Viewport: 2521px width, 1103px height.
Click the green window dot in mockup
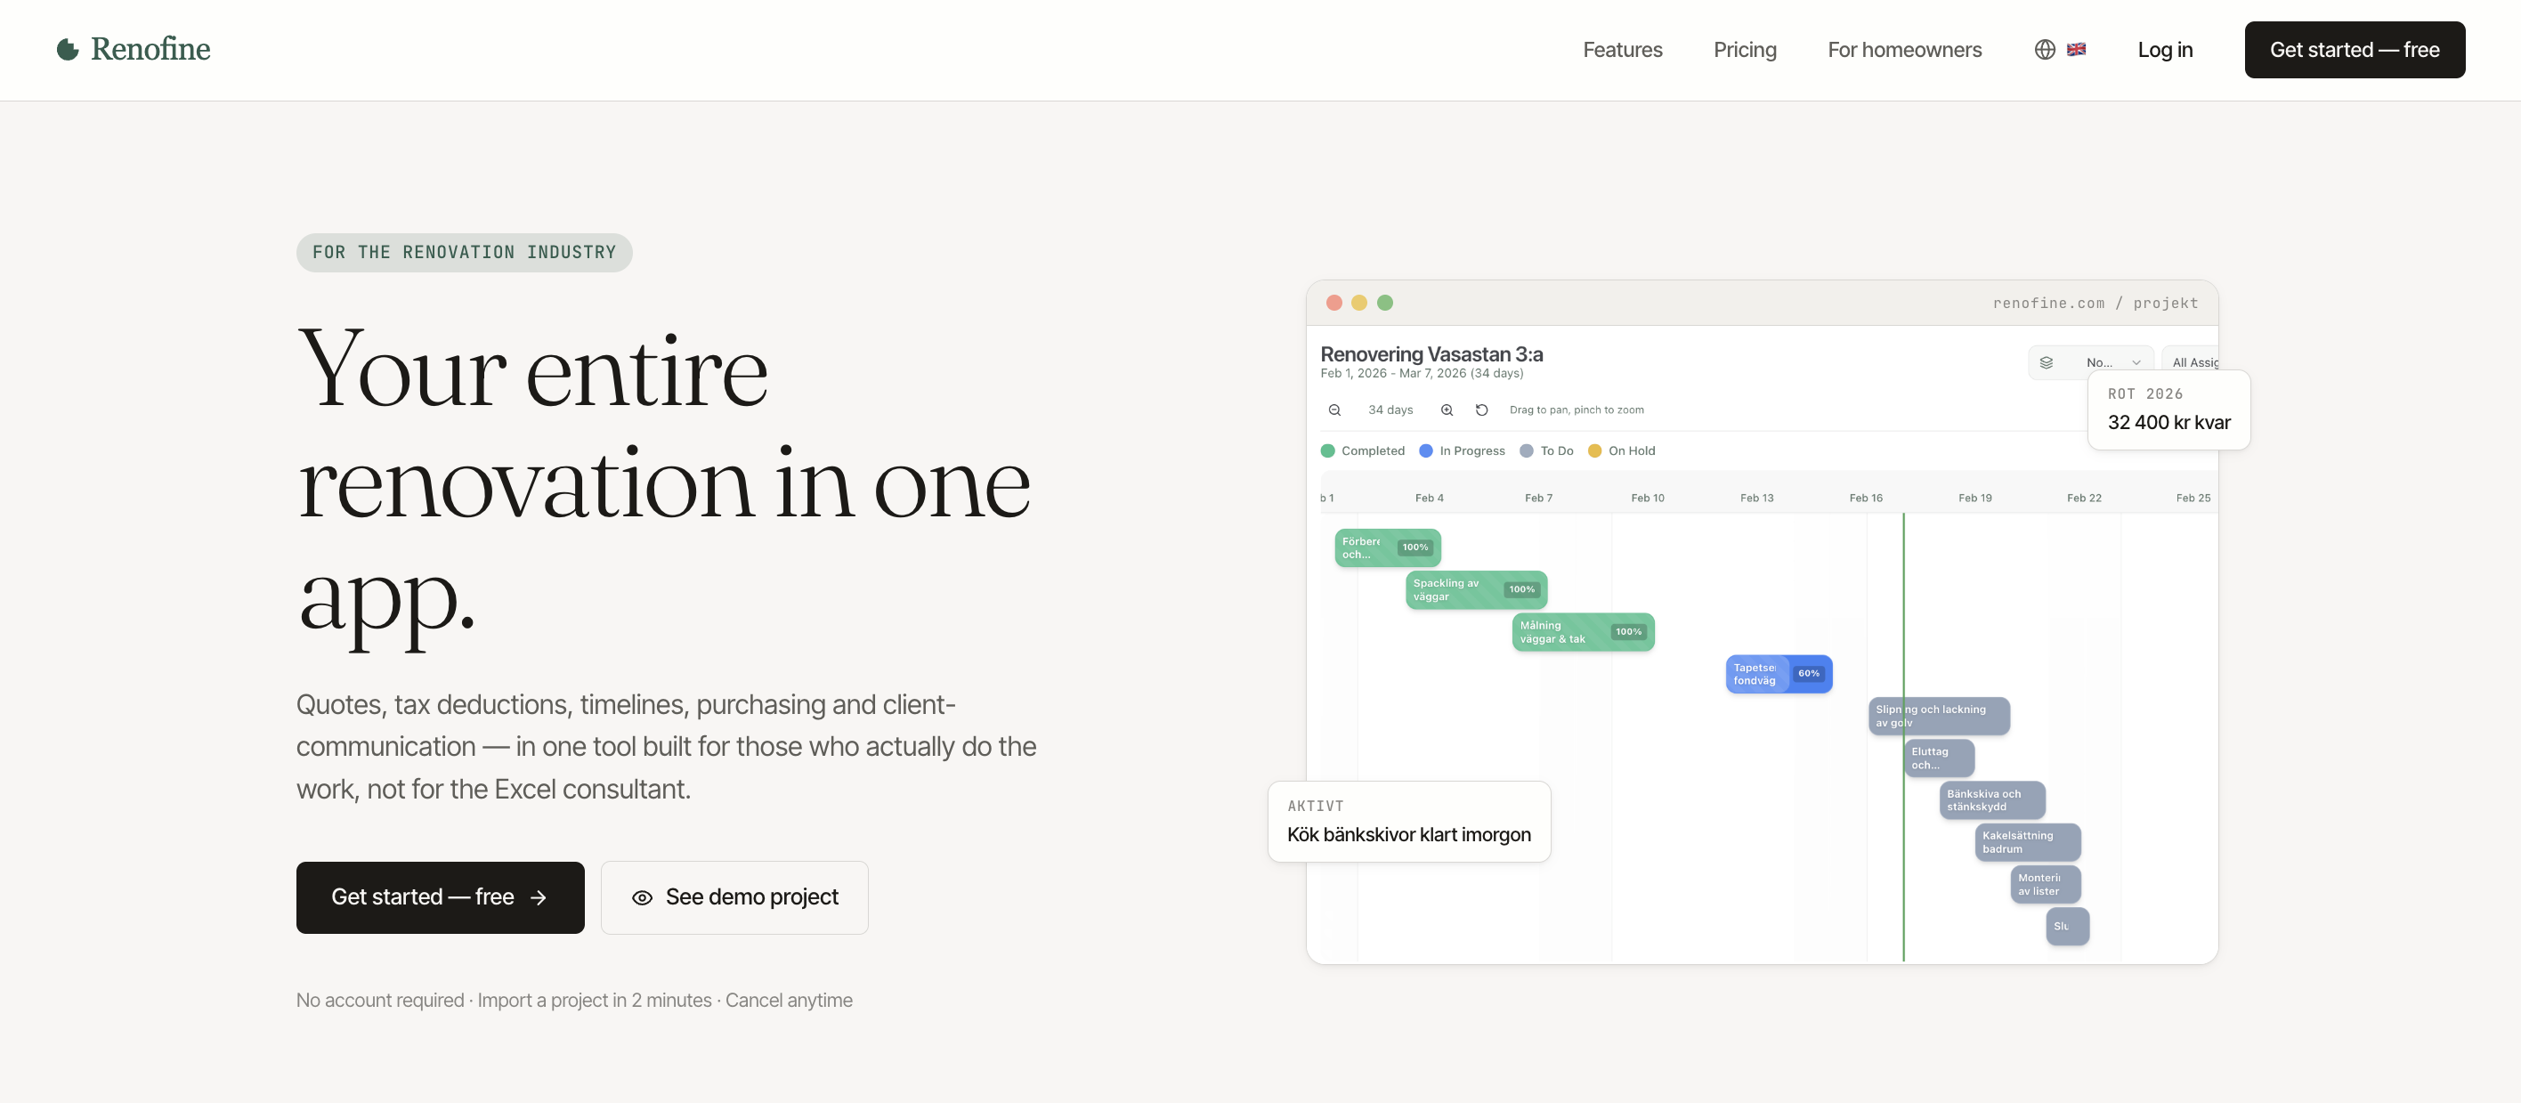point(1384,303)
